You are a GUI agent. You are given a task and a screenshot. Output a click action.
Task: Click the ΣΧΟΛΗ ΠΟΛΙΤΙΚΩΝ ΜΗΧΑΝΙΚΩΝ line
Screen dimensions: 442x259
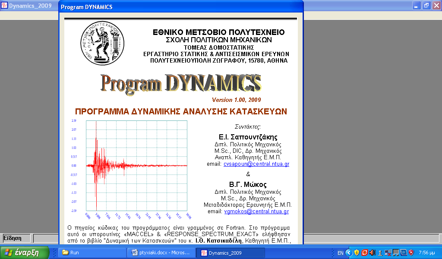tap(219, 40)
